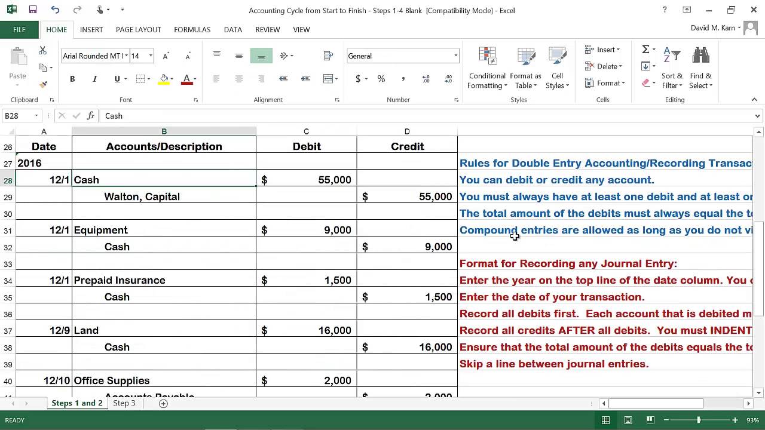The image size is (765, 430).
Task: Increase font size with large A icon
Action: (166, 56)
